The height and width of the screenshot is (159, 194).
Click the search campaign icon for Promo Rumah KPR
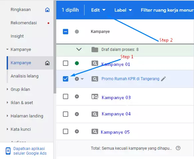[x=95, y=79]
